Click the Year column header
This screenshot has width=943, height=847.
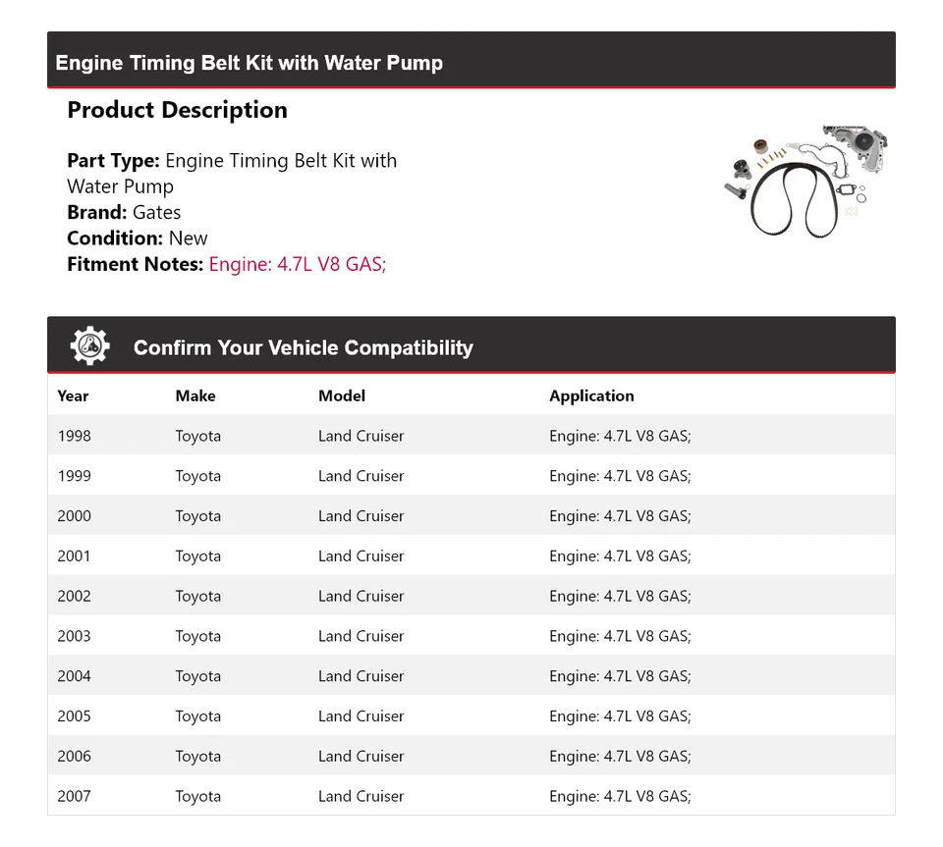pos(73,396)
